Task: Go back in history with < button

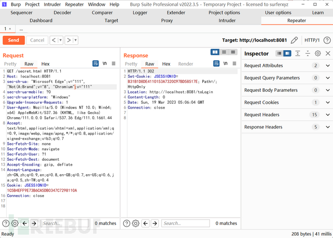Action: click(x=54, y=40)
